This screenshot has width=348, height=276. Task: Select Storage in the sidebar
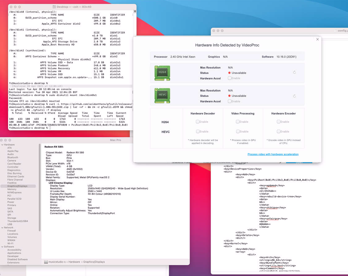tap(11, 218)
